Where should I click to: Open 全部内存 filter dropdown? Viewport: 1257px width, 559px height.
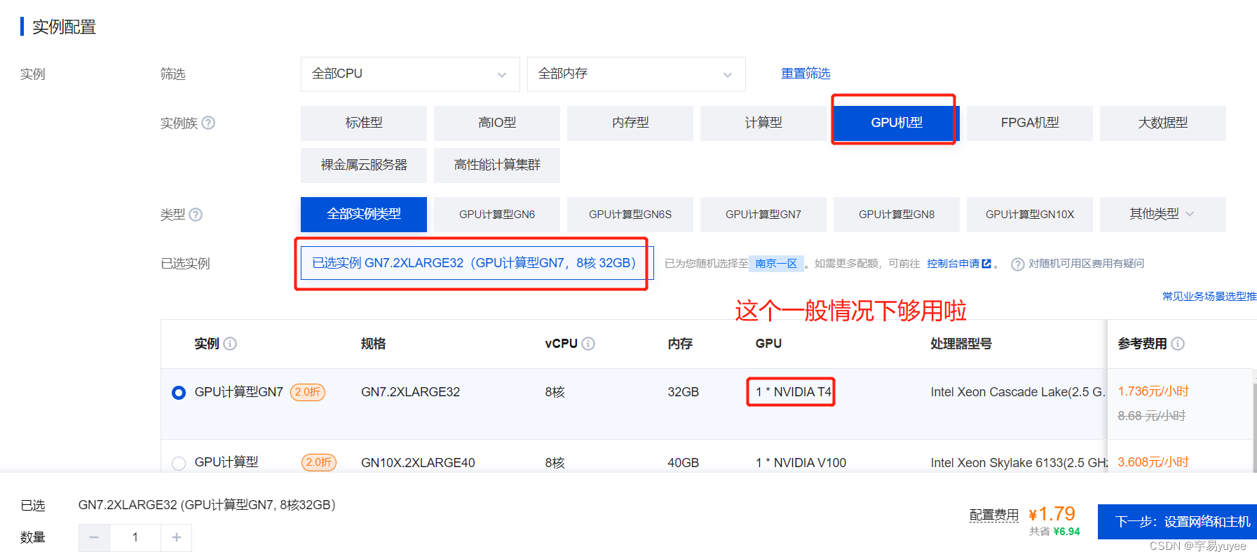[x=636, y=74]
